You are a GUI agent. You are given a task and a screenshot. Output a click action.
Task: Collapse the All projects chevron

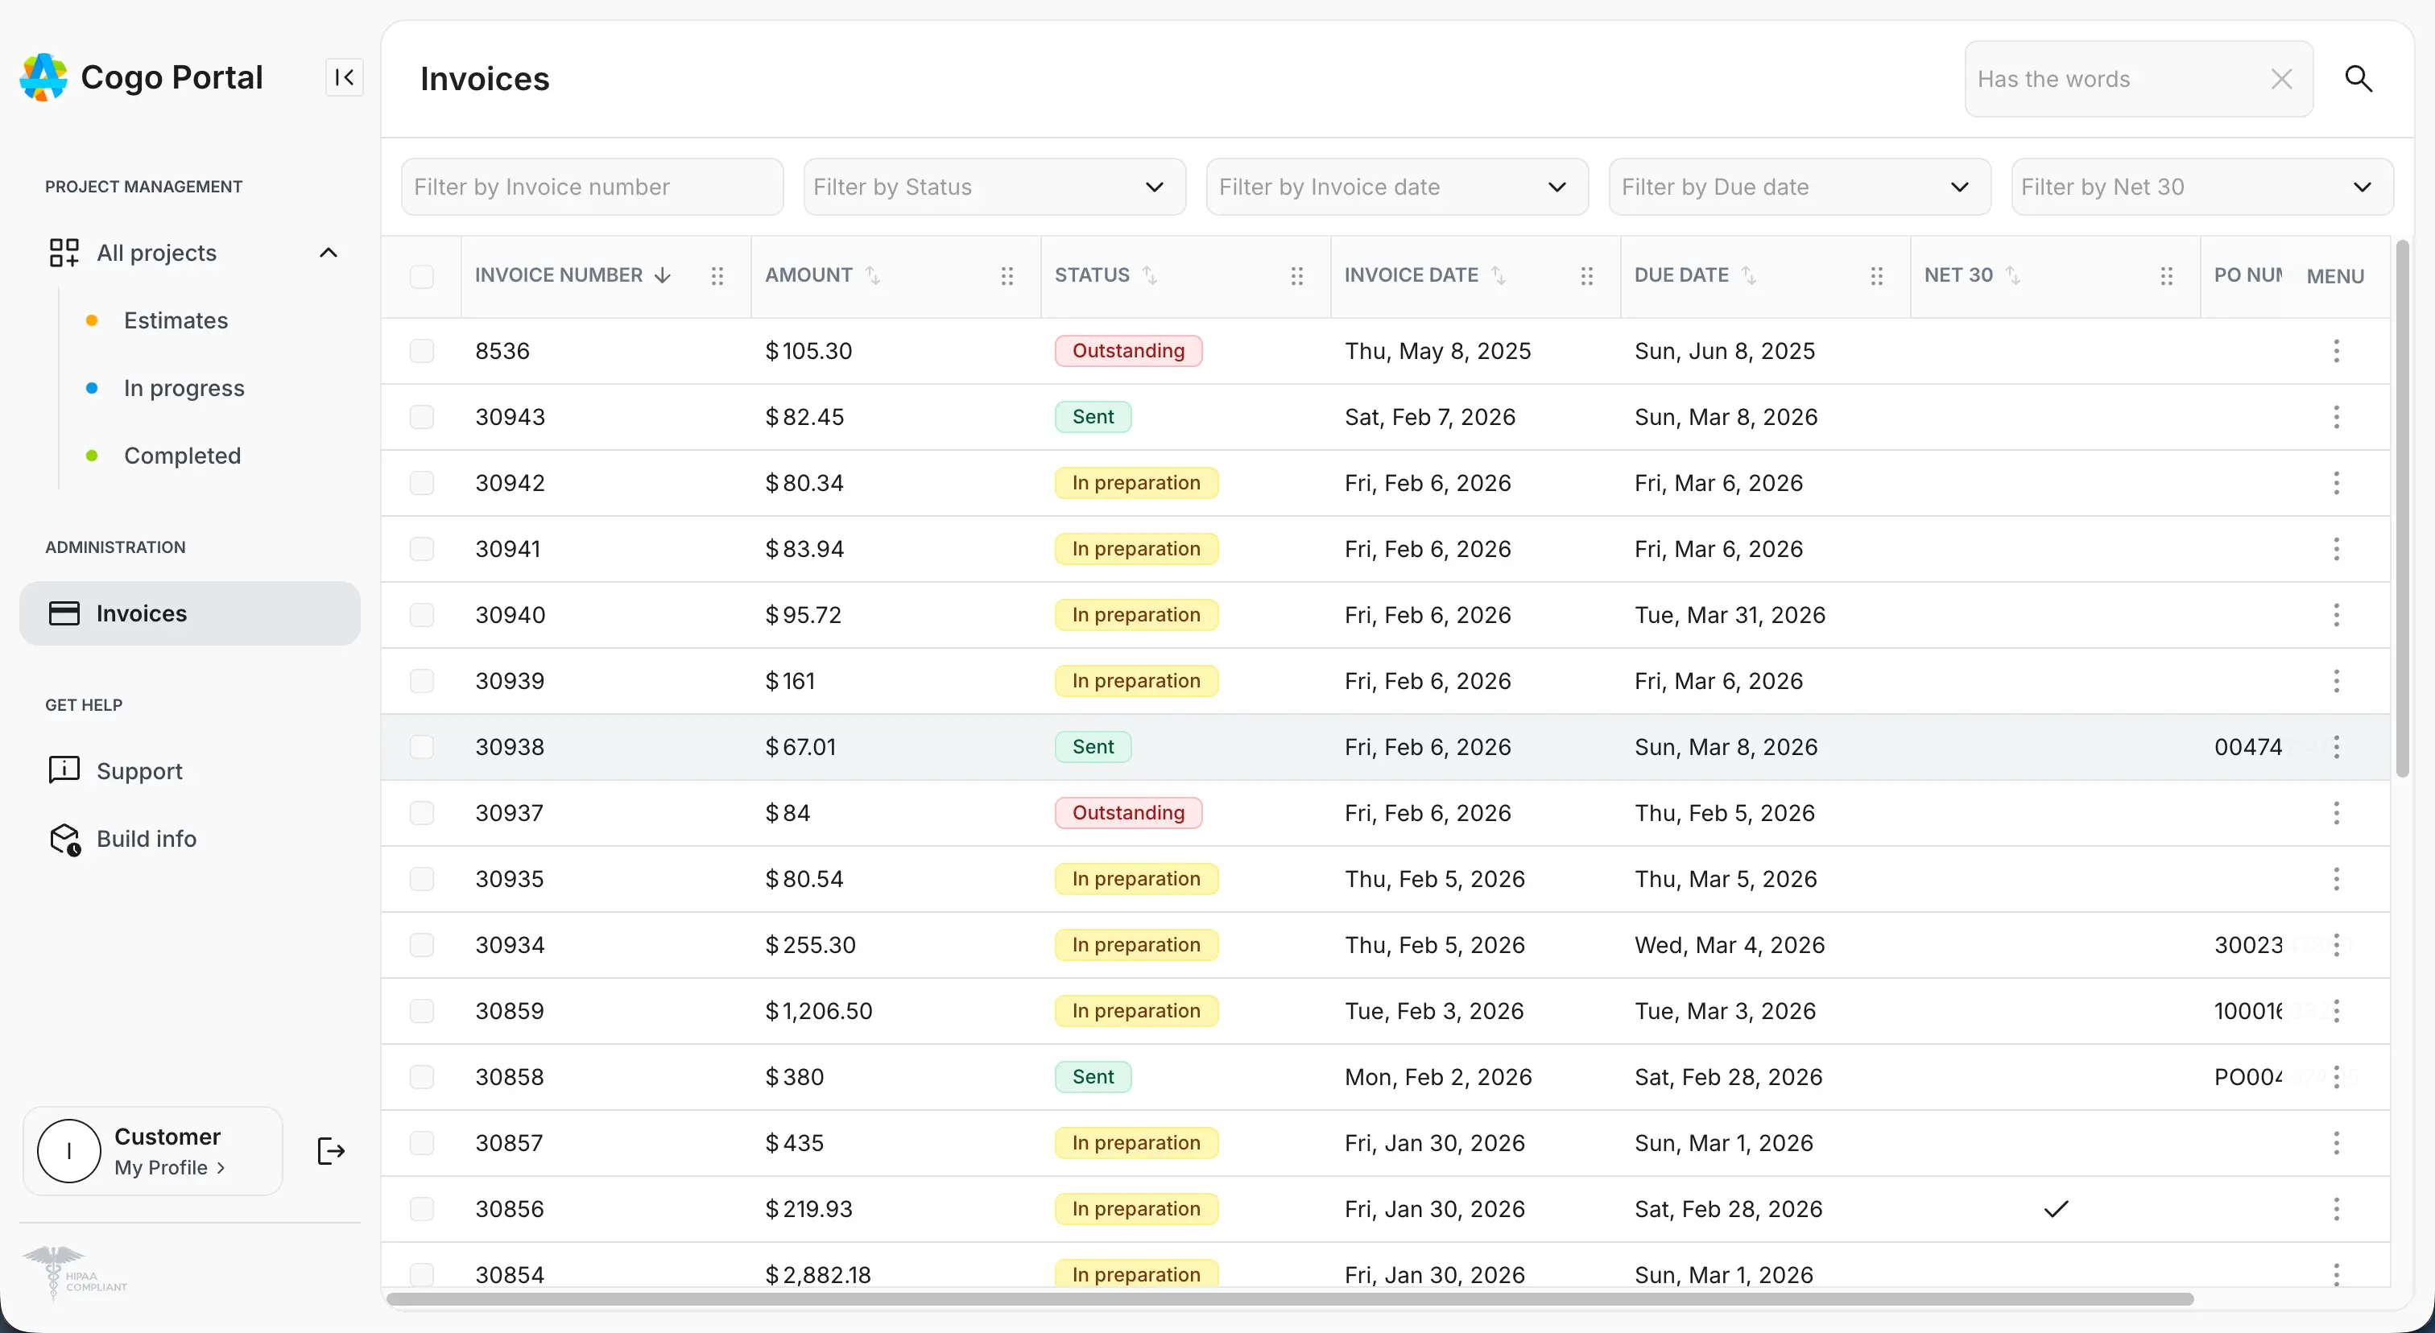(328, 252)
